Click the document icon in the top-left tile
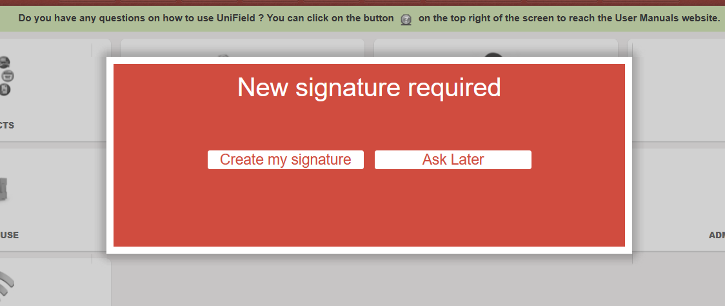 pyautogui.click(x=5, y=89)
